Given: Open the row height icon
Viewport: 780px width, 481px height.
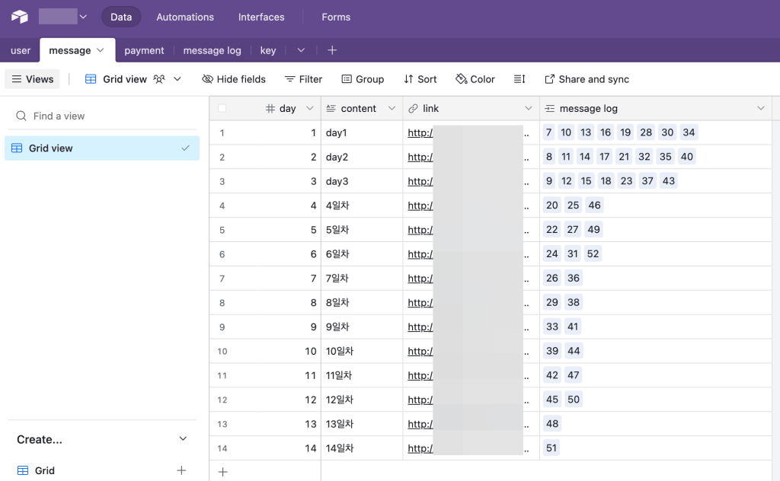Looking at the screenshot, I should (x=519, y=79).
